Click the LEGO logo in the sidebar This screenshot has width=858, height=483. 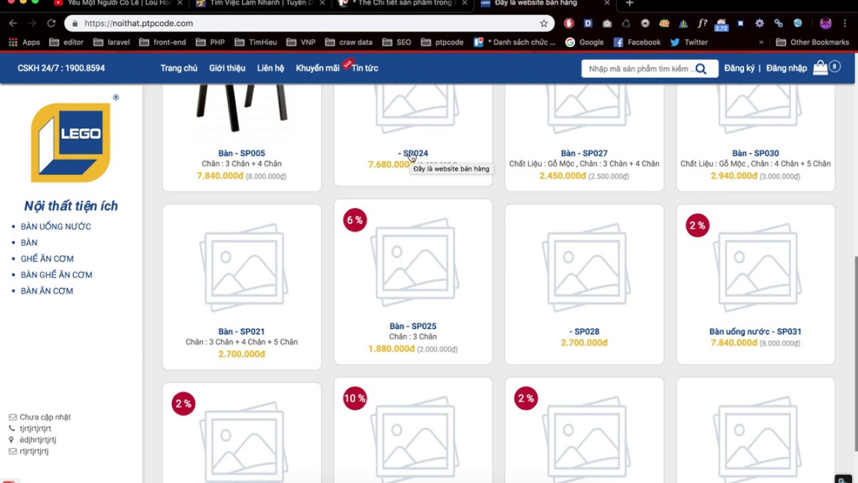tap(70, 142)
